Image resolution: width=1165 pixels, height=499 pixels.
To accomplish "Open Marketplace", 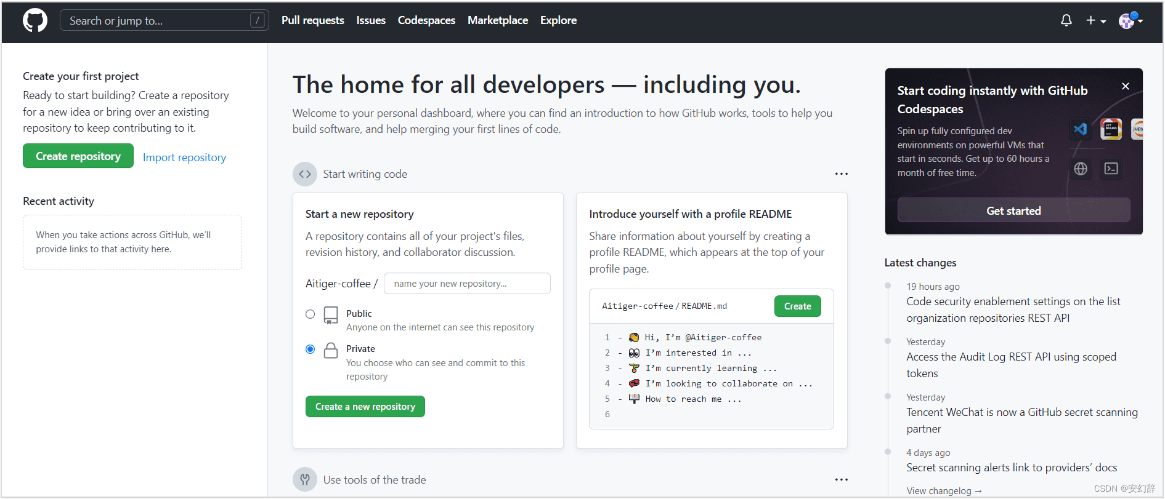I will [498, 20].
